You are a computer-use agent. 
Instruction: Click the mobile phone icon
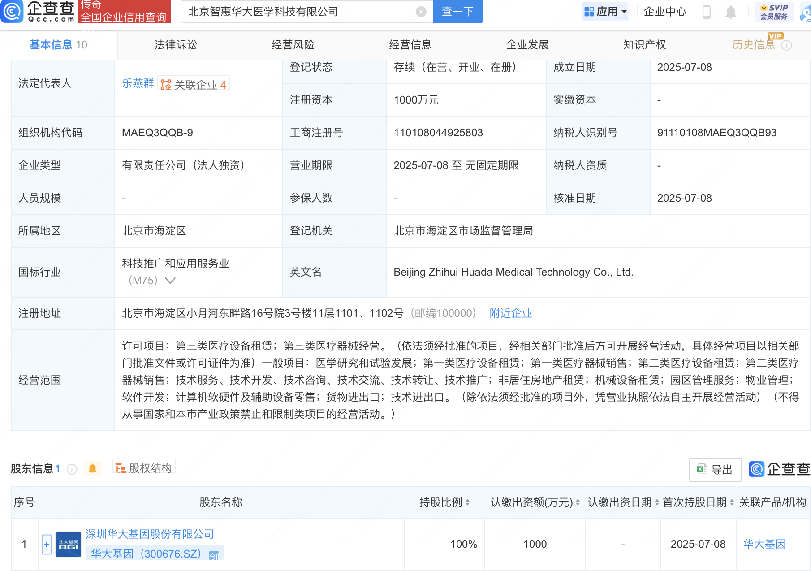(x=707, y=12)
